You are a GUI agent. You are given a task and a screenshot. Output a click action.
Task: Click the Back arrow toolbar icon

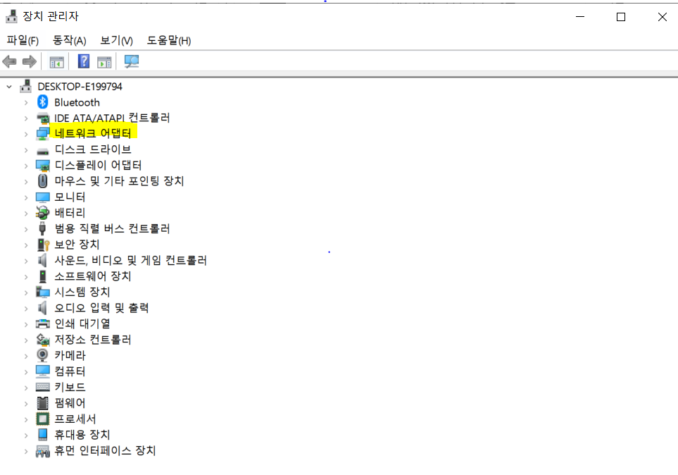coord(10,61)
